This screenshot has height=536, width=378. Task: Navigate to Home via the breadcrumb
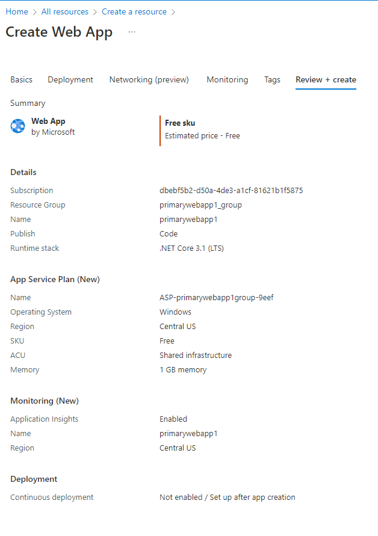(16, 11)
